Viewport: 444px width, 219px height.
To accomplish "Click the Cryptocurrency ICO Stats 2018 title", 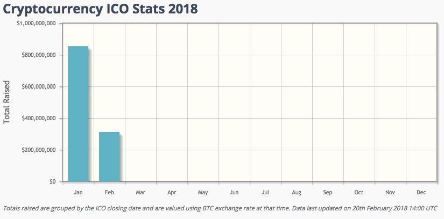I will point(100,9).
